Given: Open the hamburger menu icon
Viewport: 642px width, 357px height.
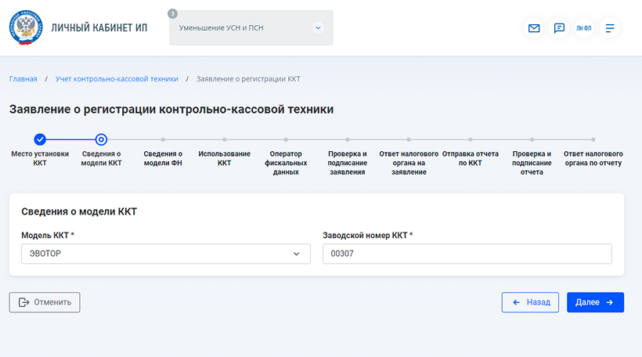Looking at the screenshot, I should pyautogui.click(x=610, y=28).
